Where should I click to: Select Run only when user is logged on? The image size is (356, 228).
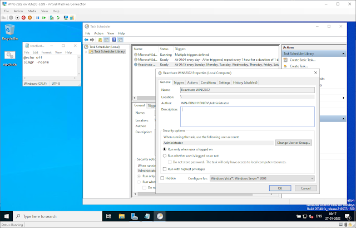pyautogui.click(x=165, y=149)
